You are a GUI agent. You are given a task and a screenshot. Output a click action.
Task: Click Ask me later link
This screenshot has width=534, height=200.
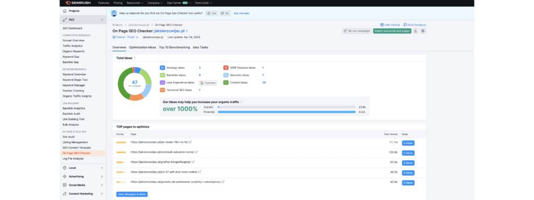[241, 13]
